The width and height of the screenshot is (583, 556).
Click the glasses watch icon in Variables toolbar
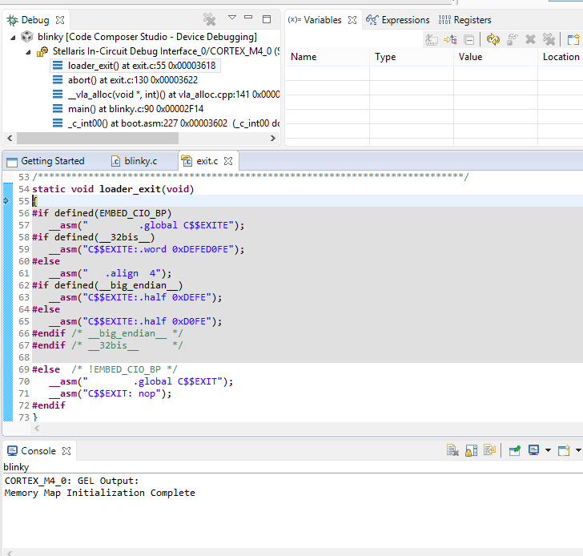click(x=512, y=39)
